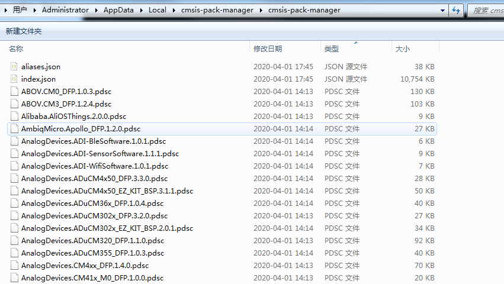Viewport: 504px width, 284px height.
Task: Select the file name AnalogDevices.ADuCM4x50_EZ_KIT_BSP.3.1.1.pdsc
Action: coord(107,191)
